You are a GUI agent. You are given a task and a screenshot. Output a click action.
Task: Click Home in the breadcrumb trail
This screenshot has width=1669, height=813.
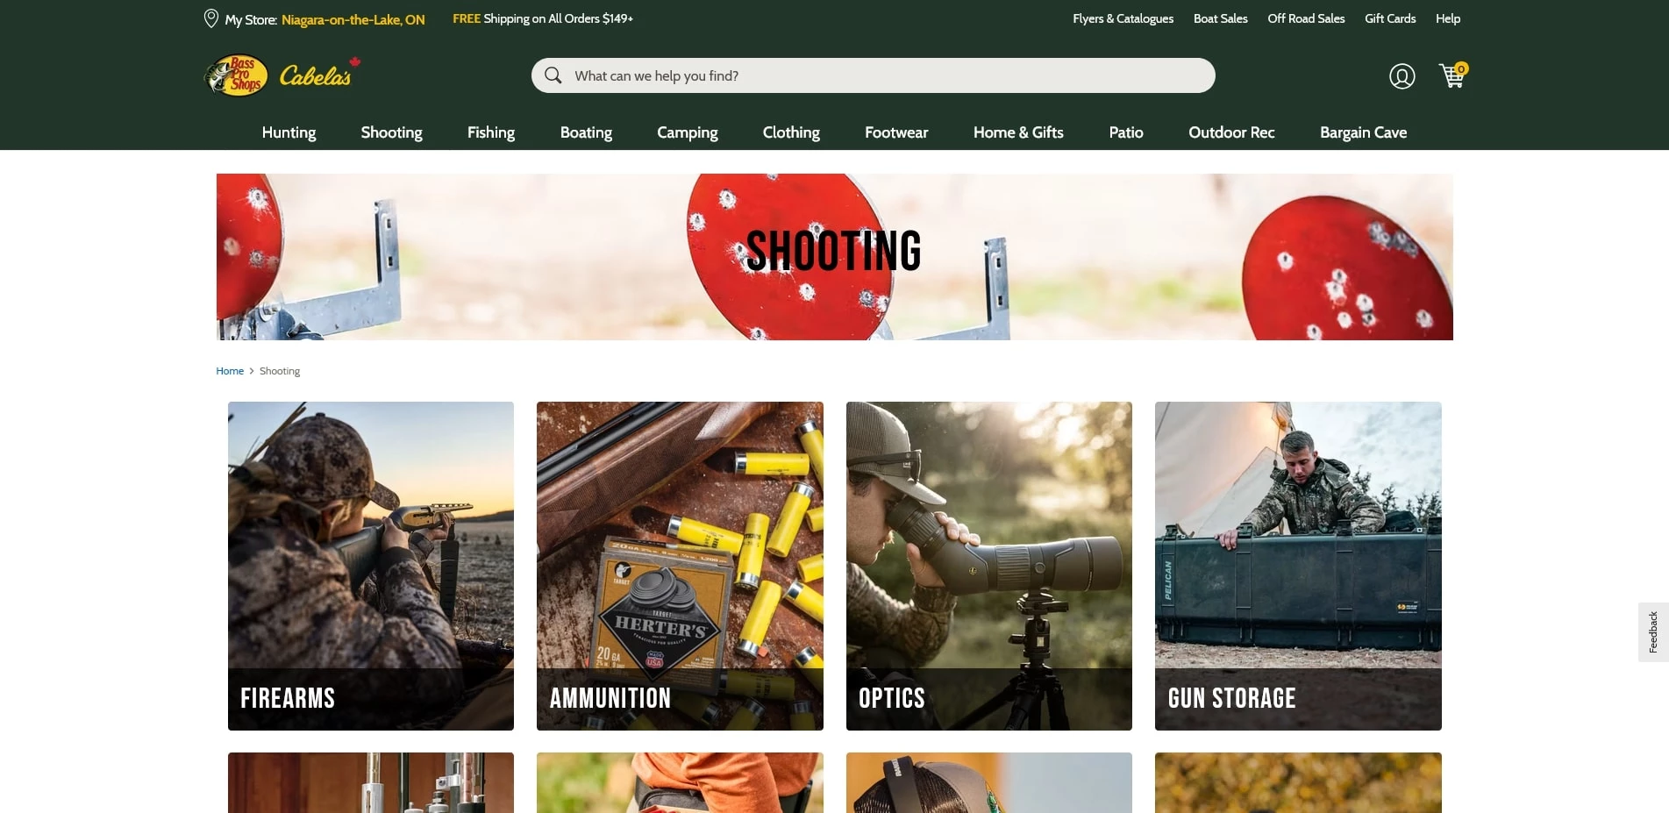click(230, 370)
